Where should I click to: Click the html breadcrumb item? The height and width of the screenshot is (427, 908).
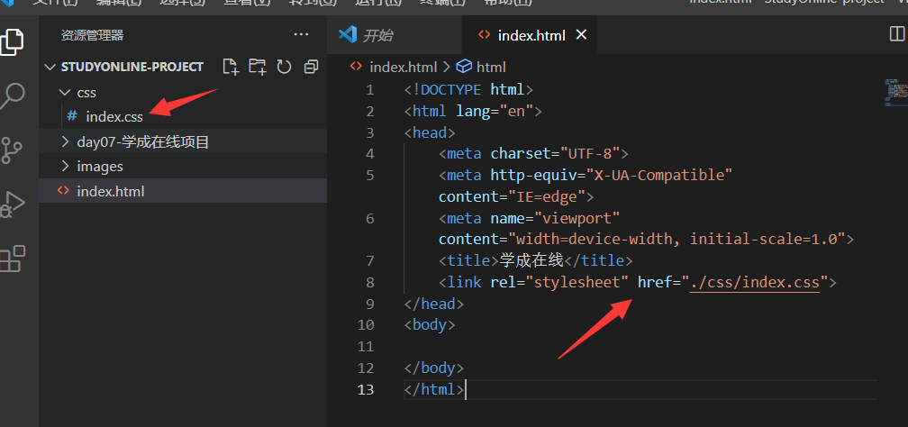coord(491,67)
